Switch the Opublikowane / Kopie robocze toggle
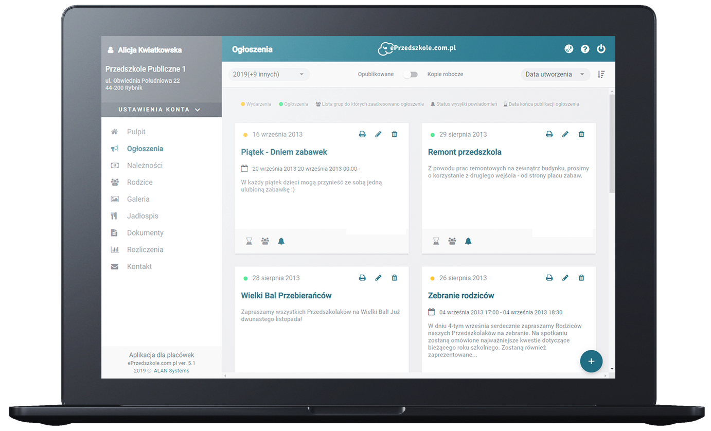 tap(411, 75)
